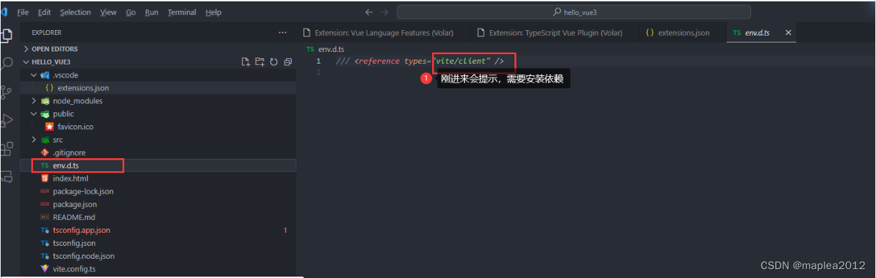The width and height of the screenshot is (876, 278).
Task: Click the hello_vue3 command center search box
Action: [x=573, y=12]
